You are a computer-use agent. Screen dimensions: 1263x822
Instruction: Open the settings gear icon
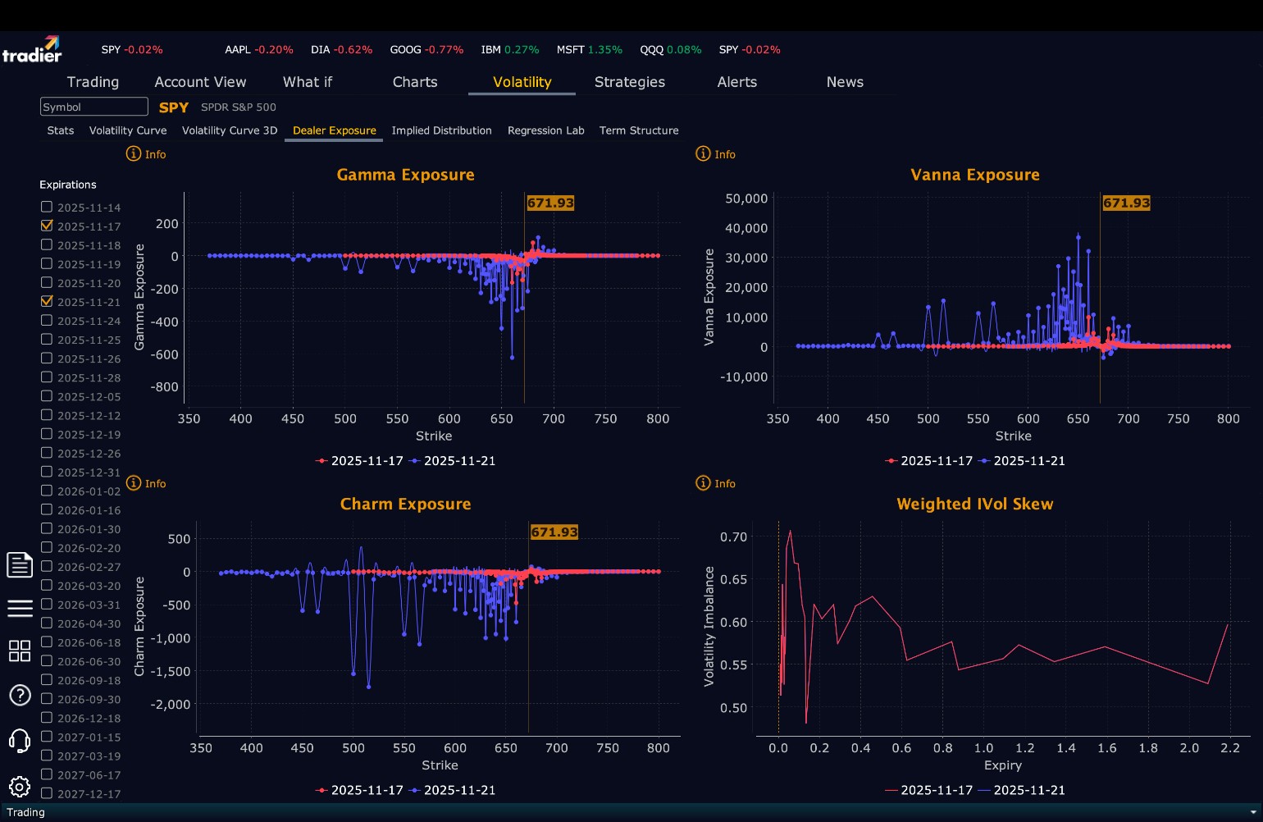(20, 787)
